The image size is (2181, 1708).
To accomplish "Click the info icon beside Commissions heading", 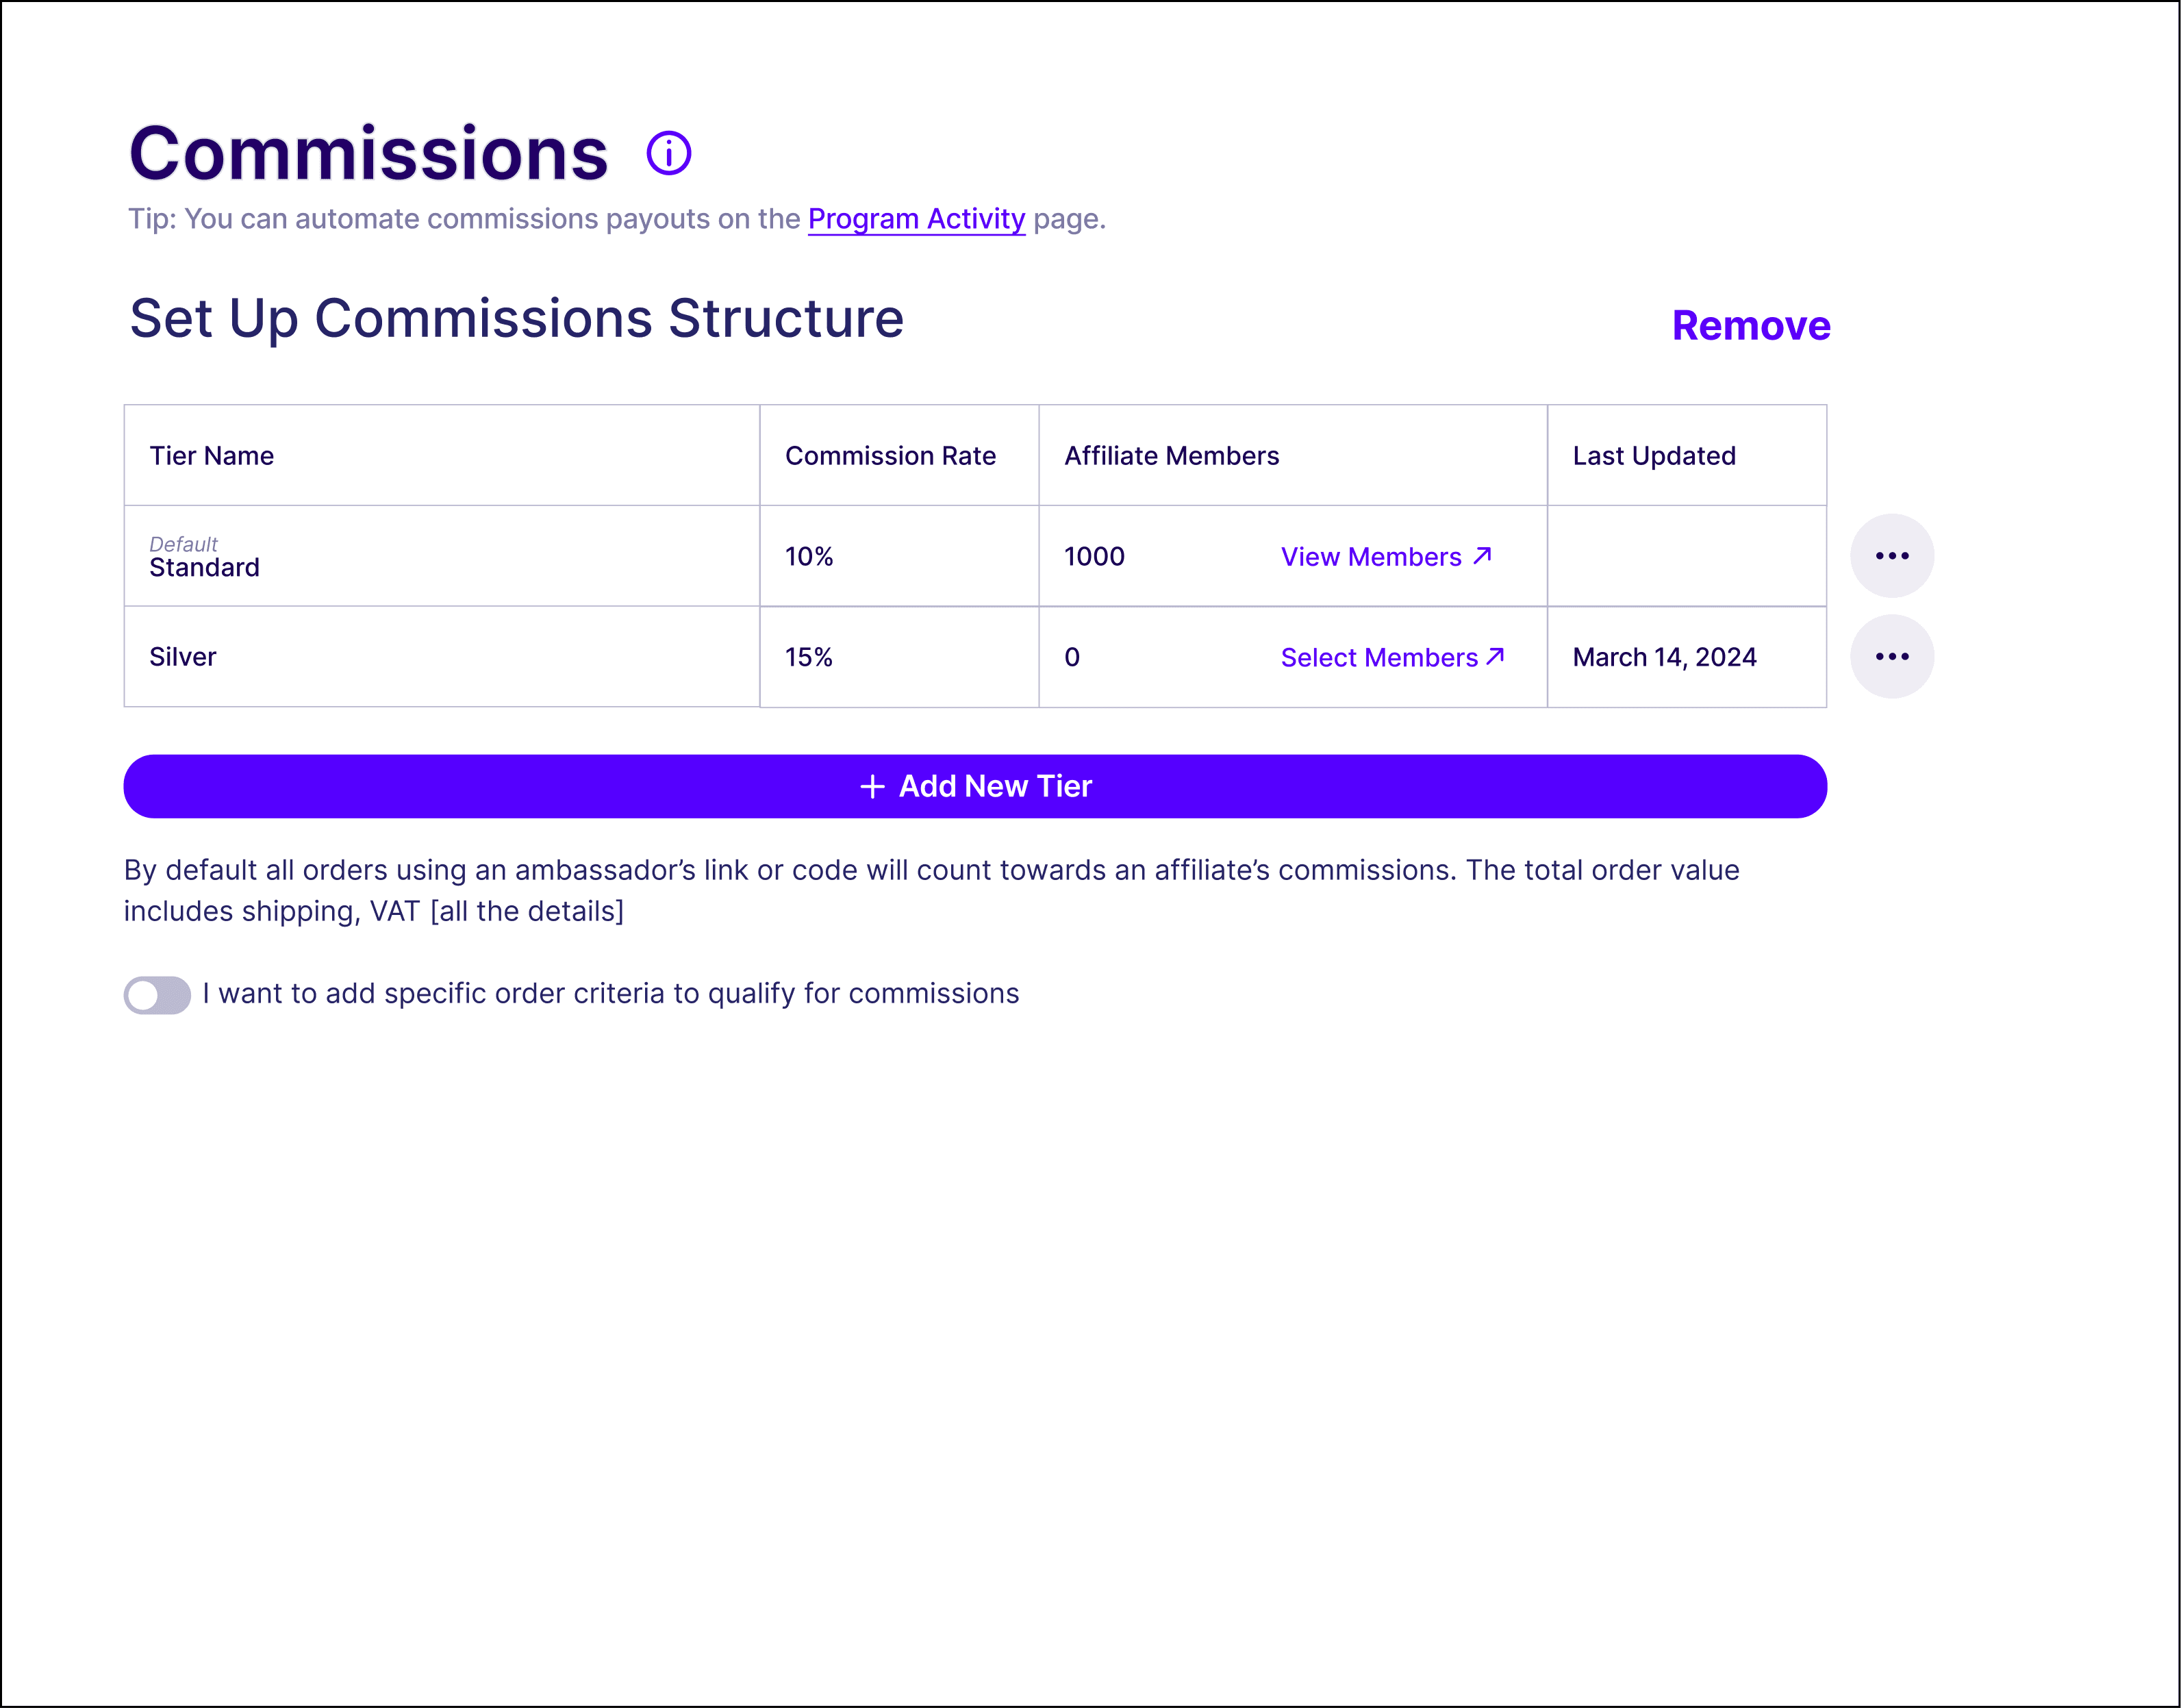I will [x=668, y=153].
